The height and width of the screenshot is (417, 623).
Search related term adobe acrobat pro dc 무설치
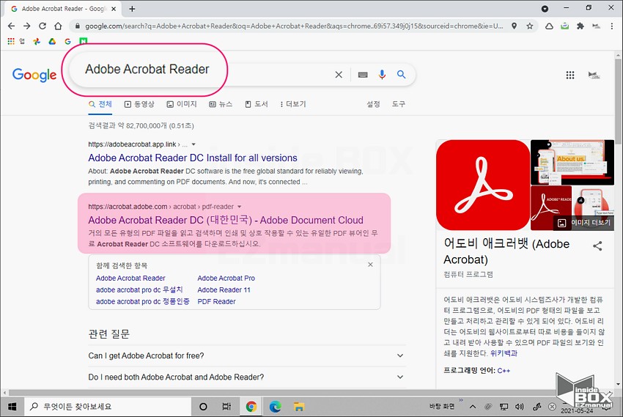139,290
